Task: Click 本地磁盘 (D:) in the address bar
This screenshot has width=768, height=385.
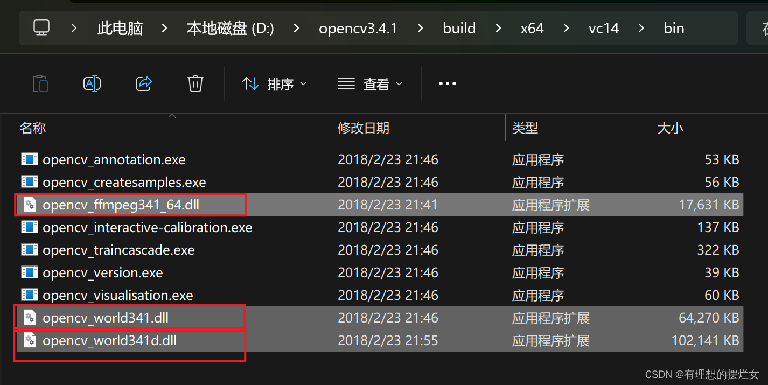Action: point(231,28)
